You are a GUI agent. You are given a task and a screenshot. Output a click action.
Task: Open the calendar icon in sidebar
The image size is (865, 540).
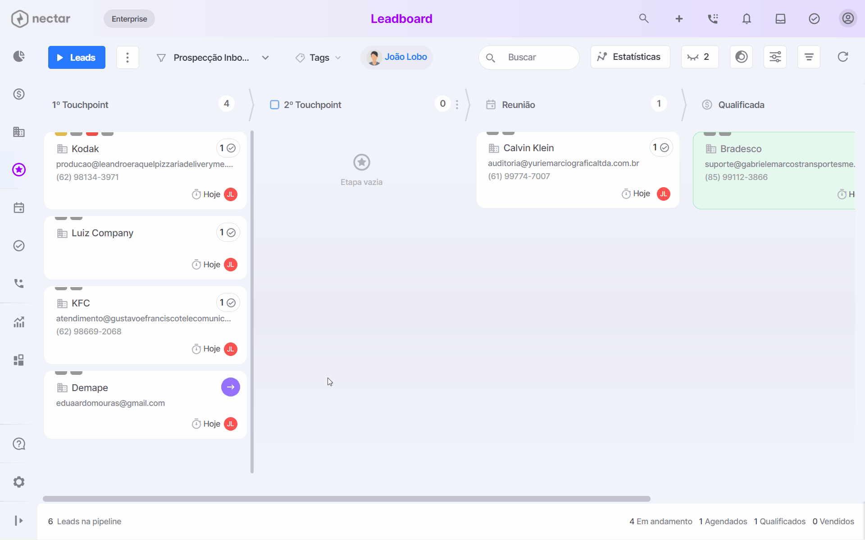coord(19,208)
